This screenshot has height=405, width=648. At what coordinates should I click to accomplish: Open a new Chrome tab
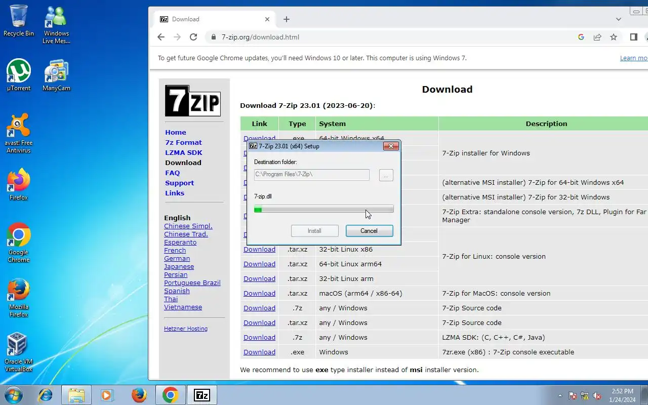pos(287,19)
